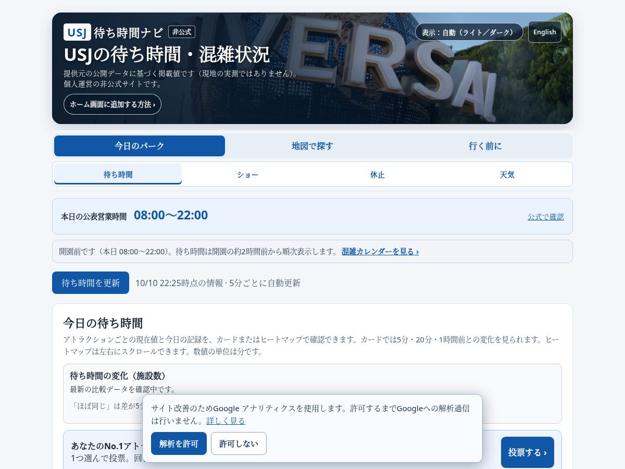
Task: Open 待ち時間ナビ site title link
Action: (x=128, y=32)
